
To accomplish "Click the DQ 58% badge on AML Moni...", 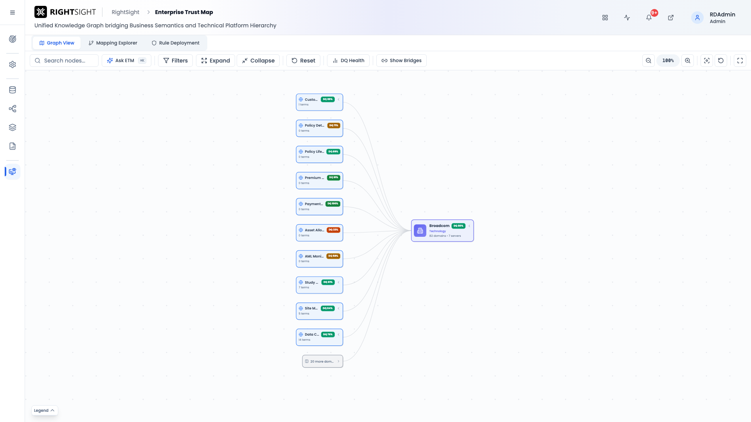I will (x=333, y=256).
